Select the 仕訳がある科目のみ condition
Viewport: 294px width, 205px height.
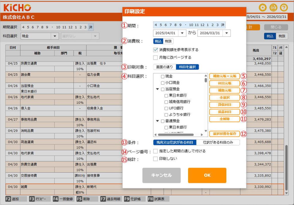pos(218,142)
